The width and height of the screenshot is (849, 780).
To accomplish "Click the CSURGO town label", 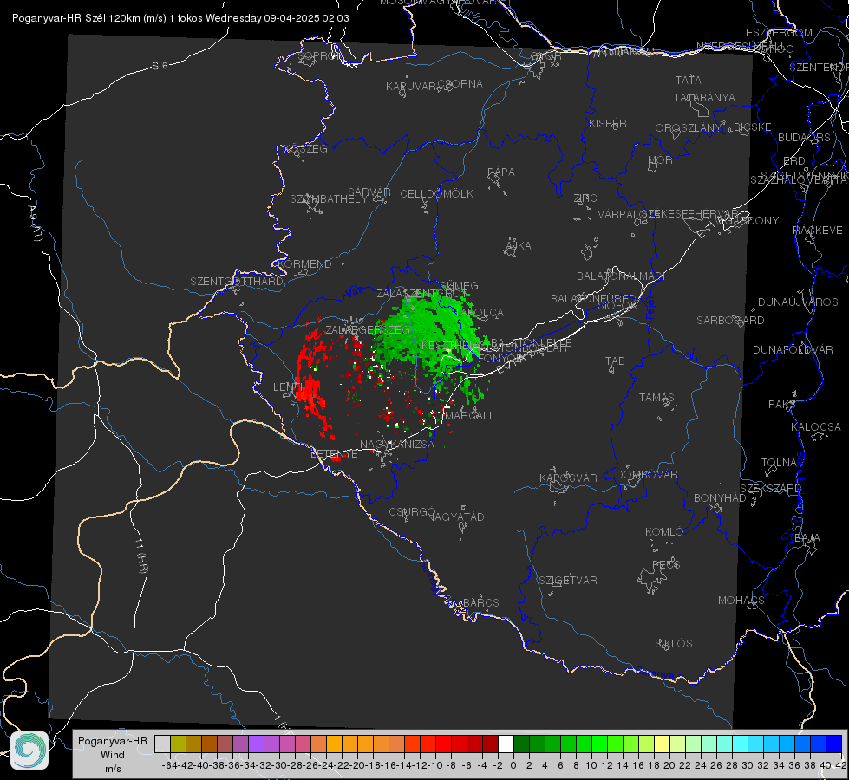I will [x=412, y=512].
